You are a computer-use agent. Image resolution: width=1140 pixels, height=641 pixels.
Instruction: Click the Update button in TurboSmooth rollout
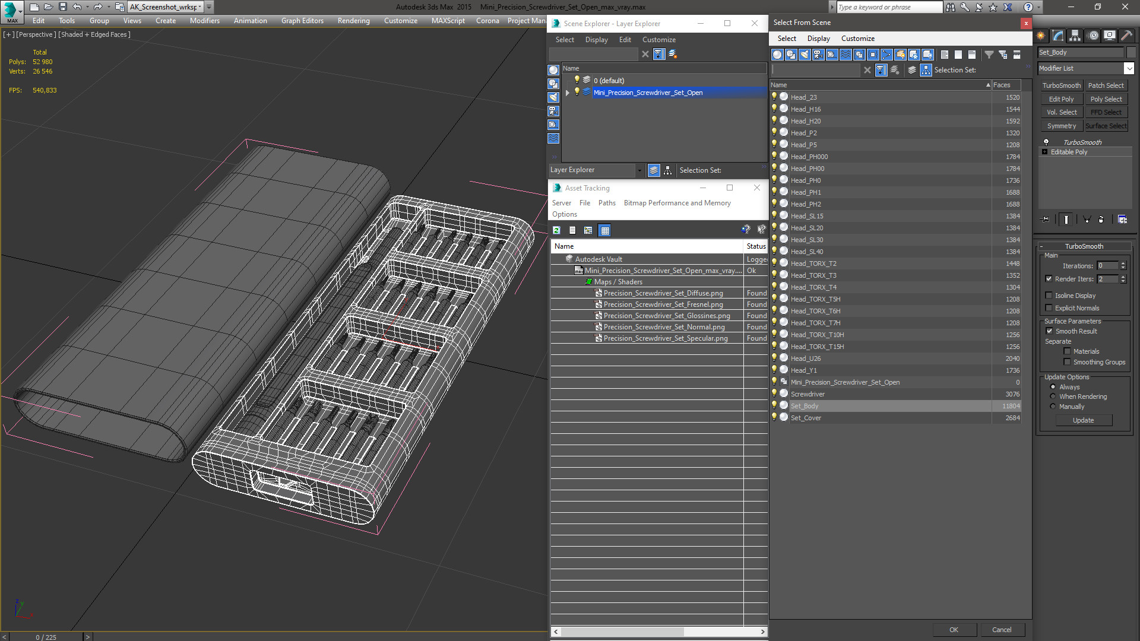[1083, 420]
